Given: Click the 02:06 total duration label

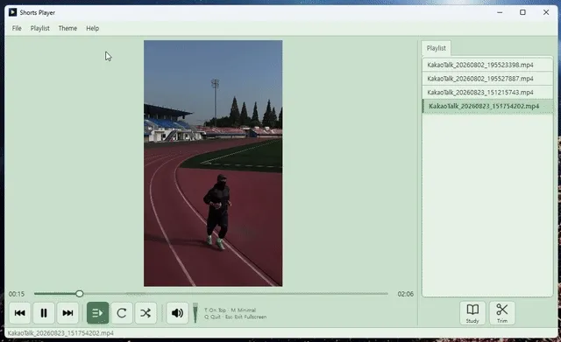Looking at the screenshot, I should [x=405, y=294].
